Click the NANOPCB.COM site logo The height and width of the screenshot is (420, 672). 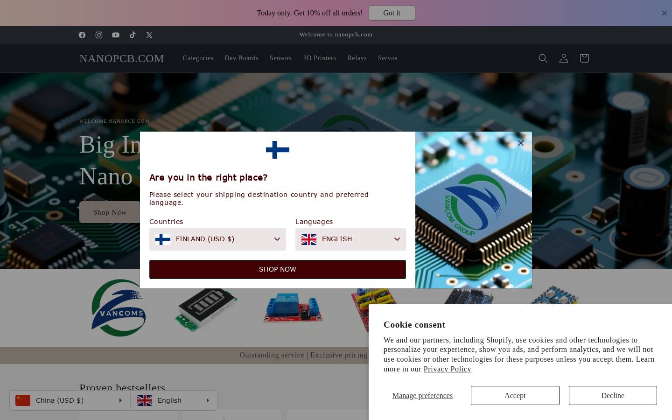click(122, 58)
